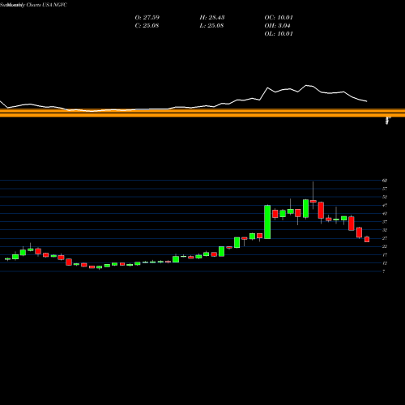Click the 17 price axis label
Screen dimensions: 405x405
385,255
